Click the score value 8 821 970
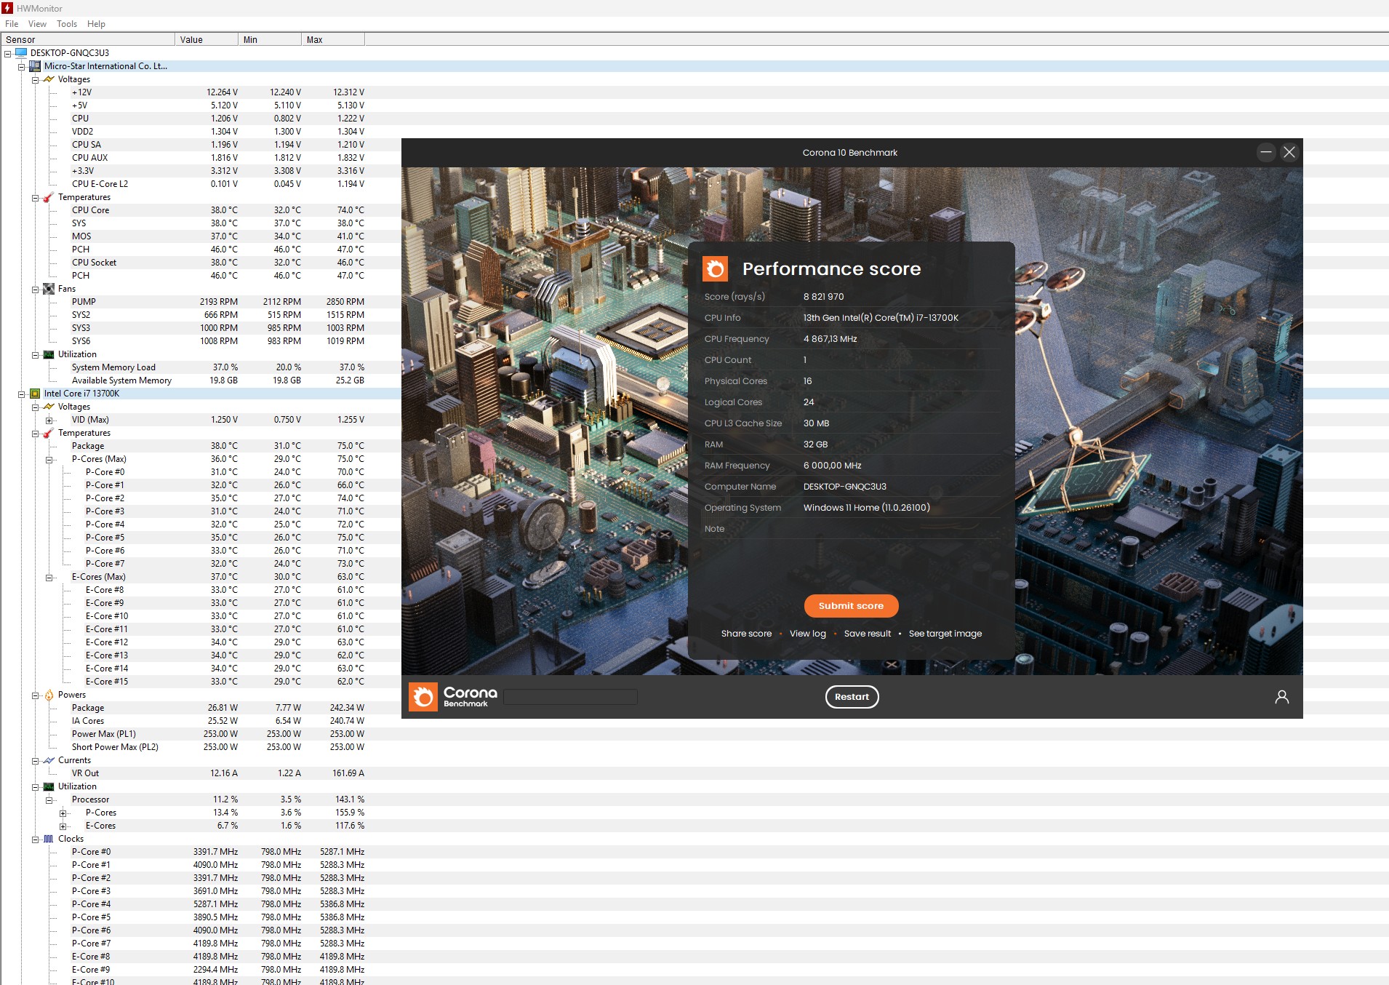 tap(823, 297)
